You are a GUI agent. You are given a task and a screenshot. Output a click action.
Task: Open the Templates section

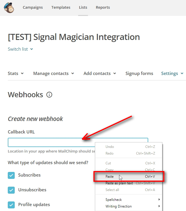point(61,8)
